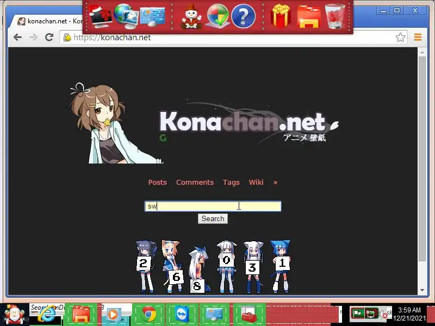
Task: Go to the Tags page
Action: pos(231,182)
